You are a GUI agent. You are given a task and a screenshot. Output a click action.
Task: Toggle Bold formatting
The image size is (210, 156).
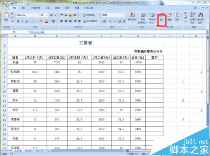coord(18,21)
